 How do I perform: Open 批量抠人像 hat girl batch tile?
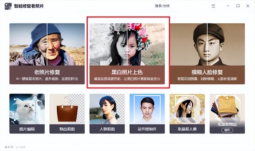187,114
